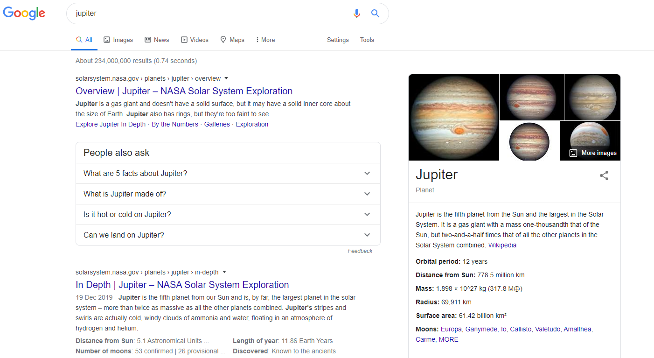
Task: Open More images in Jupiter panel
Action: coord(593,153)
